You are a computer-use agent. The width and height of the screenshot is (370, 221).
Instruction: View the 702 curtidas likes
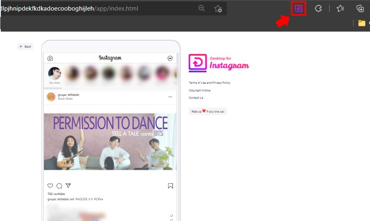coord(56,194)
